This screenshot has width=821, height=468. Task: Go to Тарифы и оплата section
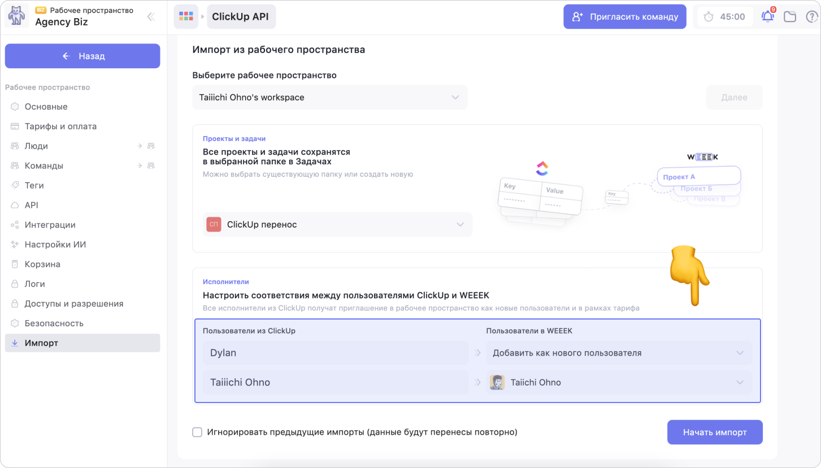(60, 126)
